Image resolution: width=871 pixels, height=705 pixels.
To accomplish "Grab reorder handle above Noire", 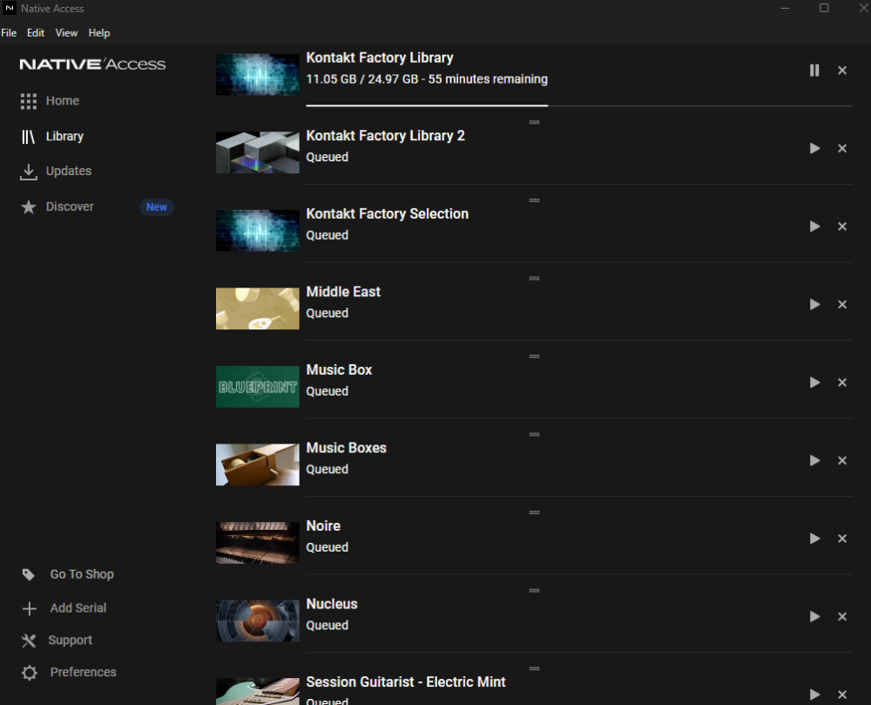I will (x=535, y=512).
